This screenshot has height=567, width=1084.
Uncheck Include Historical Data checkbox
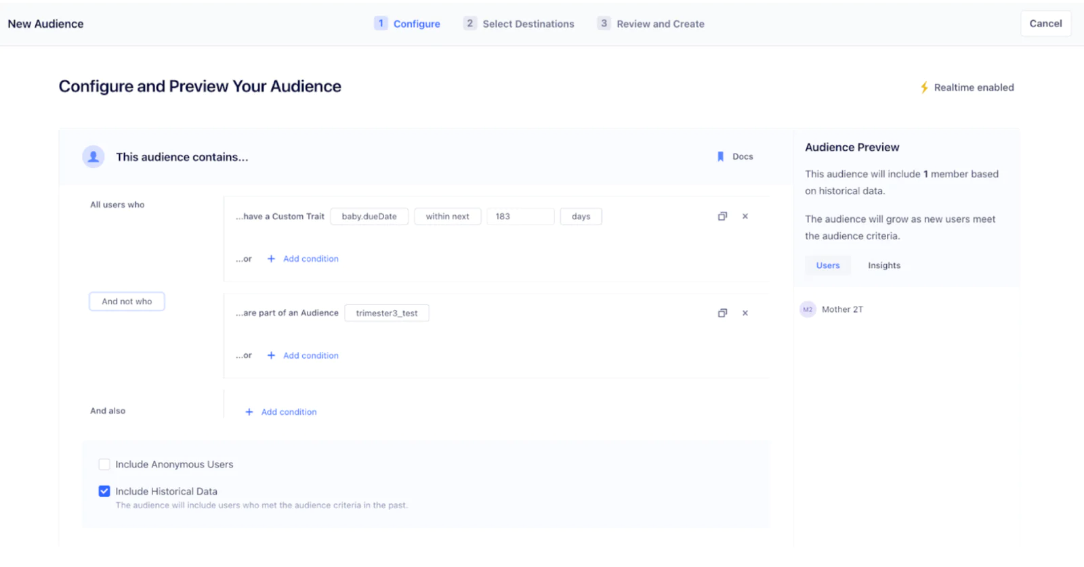coord(104,491)
